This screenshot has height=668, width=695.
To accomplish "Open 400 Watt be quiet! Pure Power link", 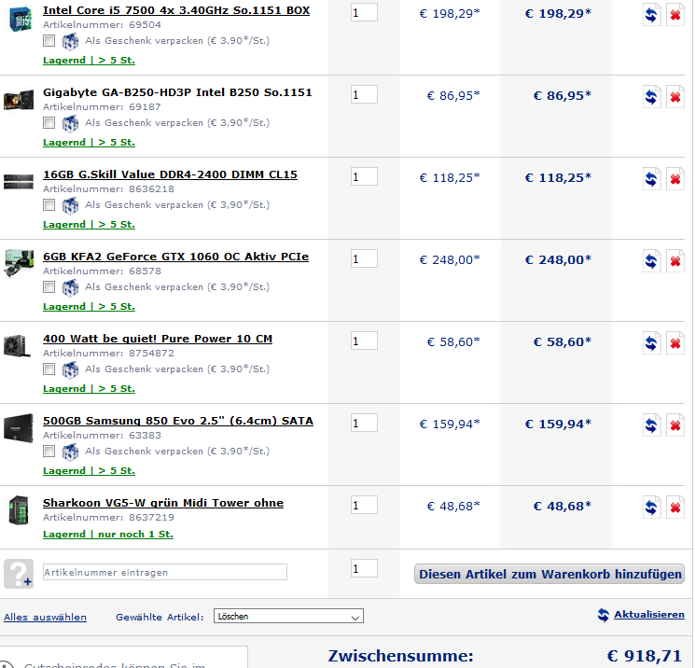I will click(x=158, y=339).
